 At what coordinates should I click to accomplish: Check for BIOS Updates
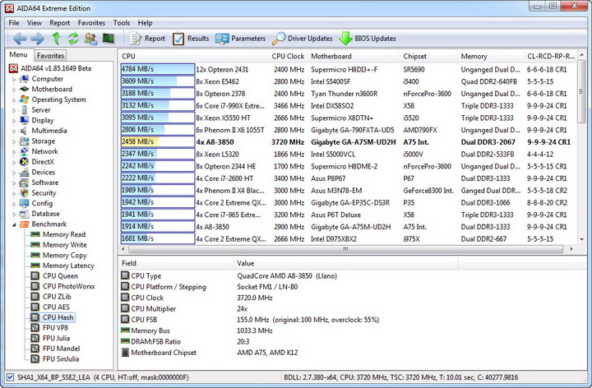click(x=368, y=39)
